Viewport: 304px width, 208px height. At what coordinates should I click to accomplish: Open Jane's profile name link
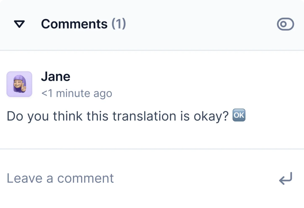click(56, 76)
